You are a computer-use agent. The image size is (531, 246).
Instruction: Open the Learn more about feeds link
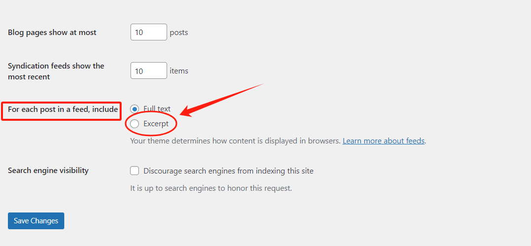pos(384,141)
